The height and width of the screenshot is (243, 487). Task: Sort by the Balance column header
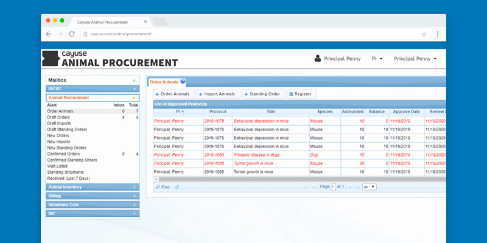point(377,112)
